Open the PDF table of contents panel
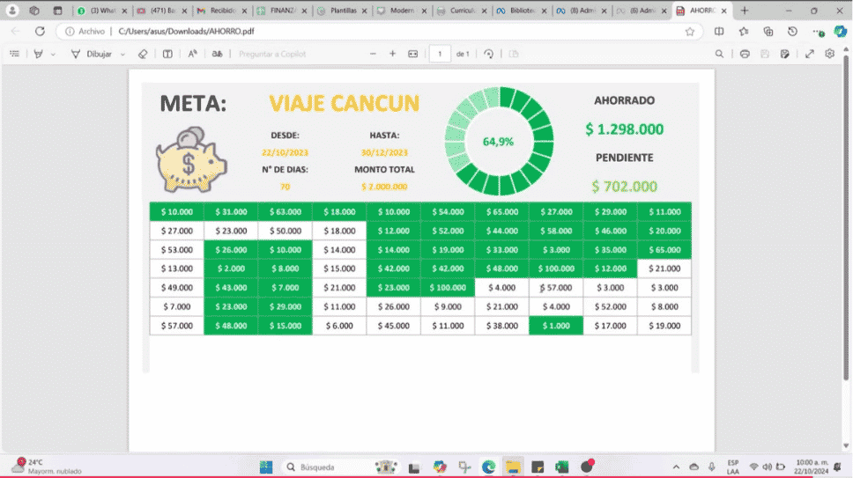Screen dimensions: 853x478 [x=15, y=54]
